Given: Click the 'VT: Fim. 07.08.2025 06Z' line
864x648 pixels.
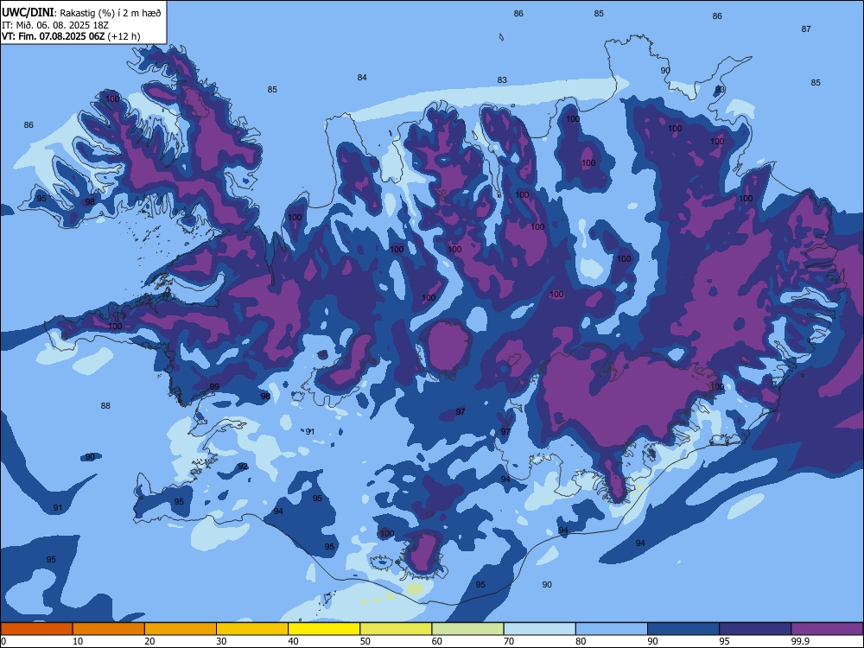Looking at the screenshot, I should click(54, 36).
